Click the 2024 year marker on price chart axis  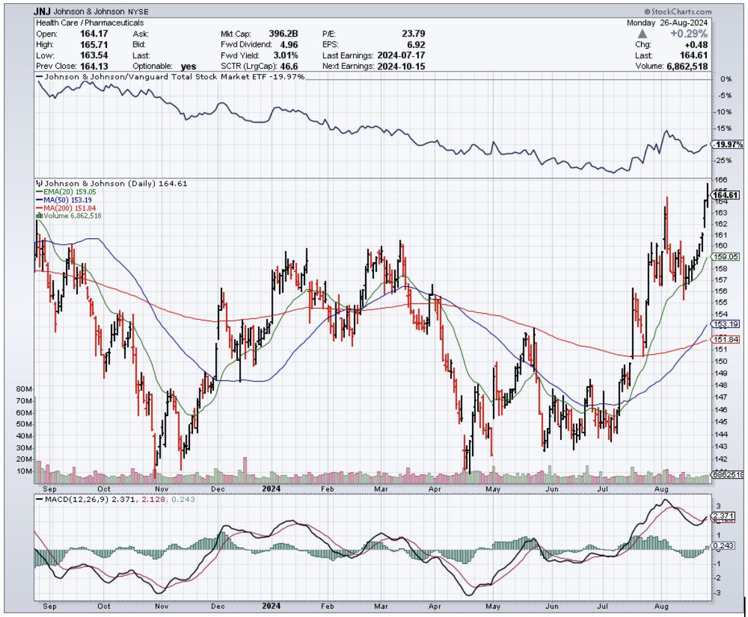point(270,488)
